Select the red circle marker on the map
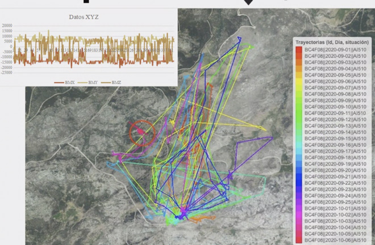The image size is (375, 245). (x=142, y=133)
